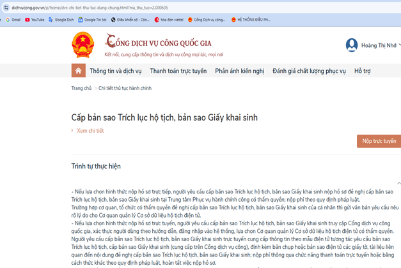401x268 pixels.
Task: Open the YouTube bookmark
Action: click(35, 20)
